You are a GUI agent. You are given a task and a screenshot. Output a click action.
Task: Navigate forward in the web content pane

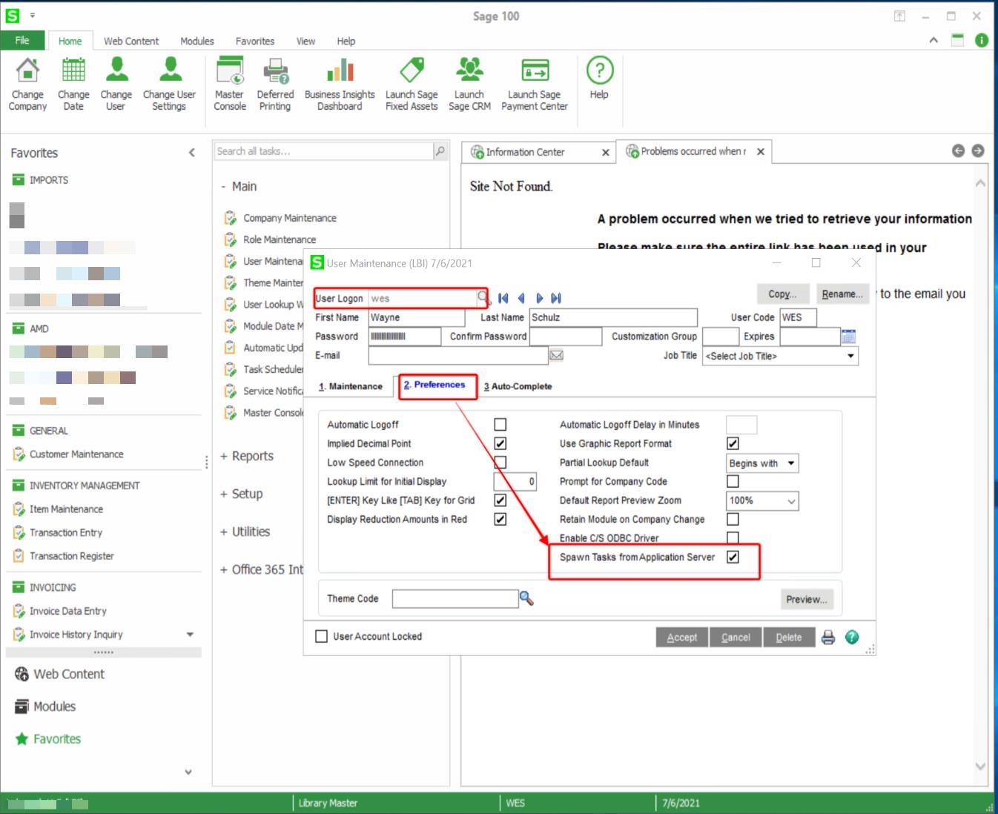point(978,150)
